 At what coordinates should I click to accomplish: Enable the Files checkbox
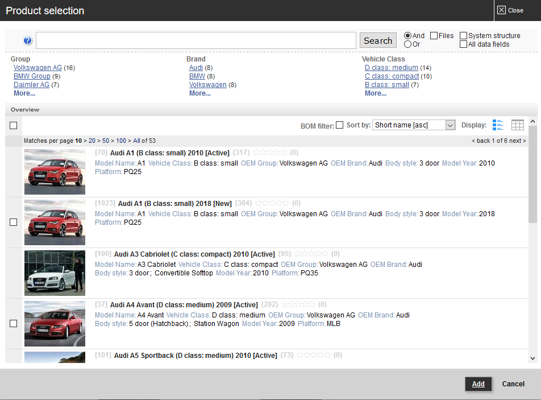click(434, 36)
